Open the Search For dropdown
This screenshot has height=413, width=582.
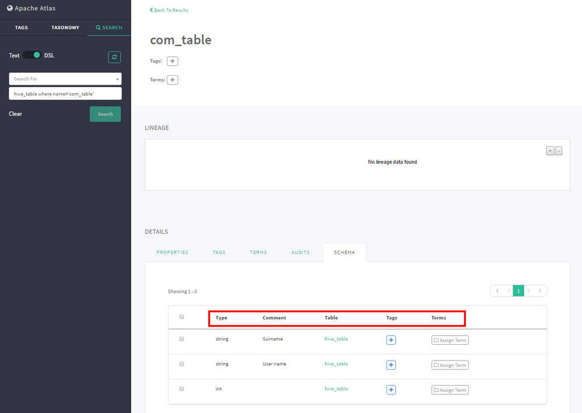65,79
